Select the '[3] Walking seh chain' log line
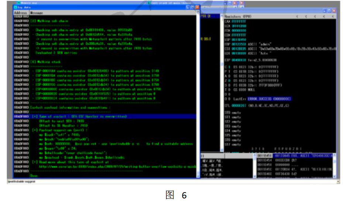 coord(49,21)
